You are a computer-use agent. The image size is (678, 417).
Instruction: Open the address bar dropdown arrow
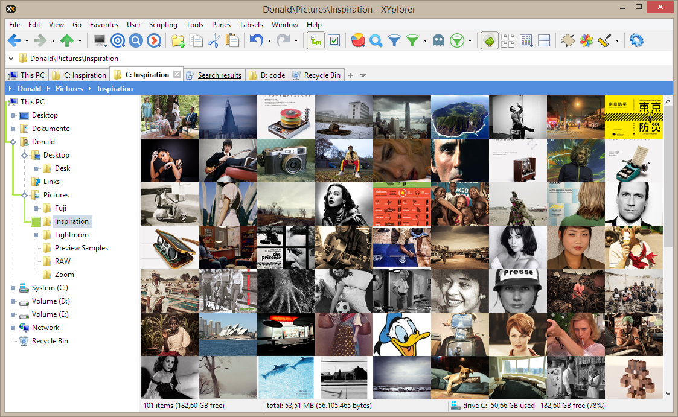pyautogui.click(x=12, y=59)
